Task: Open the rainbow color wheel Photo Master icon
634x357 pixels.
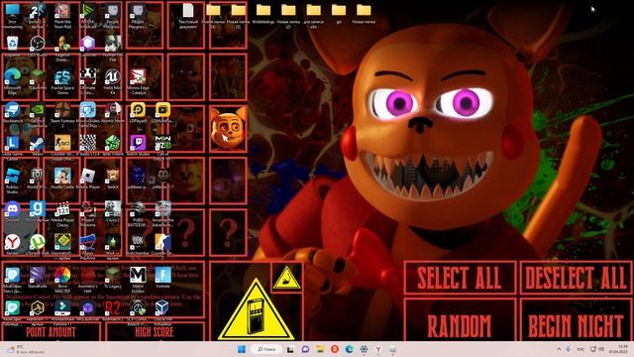Action: coord(62,276)
